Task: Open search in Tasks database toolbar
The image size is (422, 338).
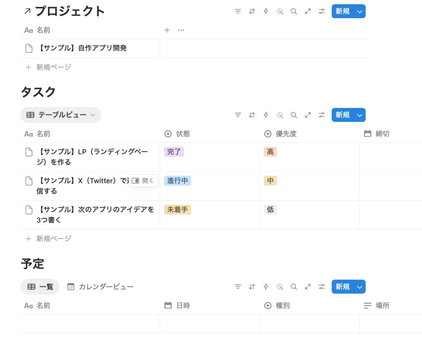Action: 293,115
